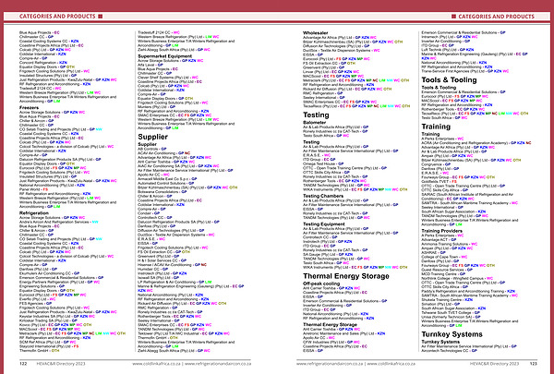Open www.coldlinkafrica.co.za link in page 122 footer

click(157, 364)
